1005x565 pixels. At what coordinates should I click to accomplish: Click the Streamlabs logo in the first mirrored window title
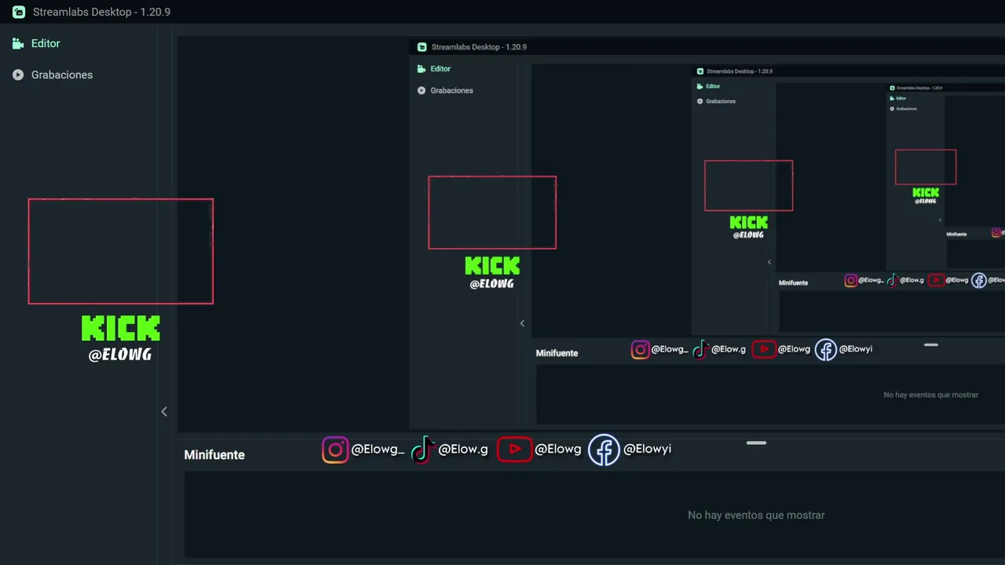tap(422, 47)
